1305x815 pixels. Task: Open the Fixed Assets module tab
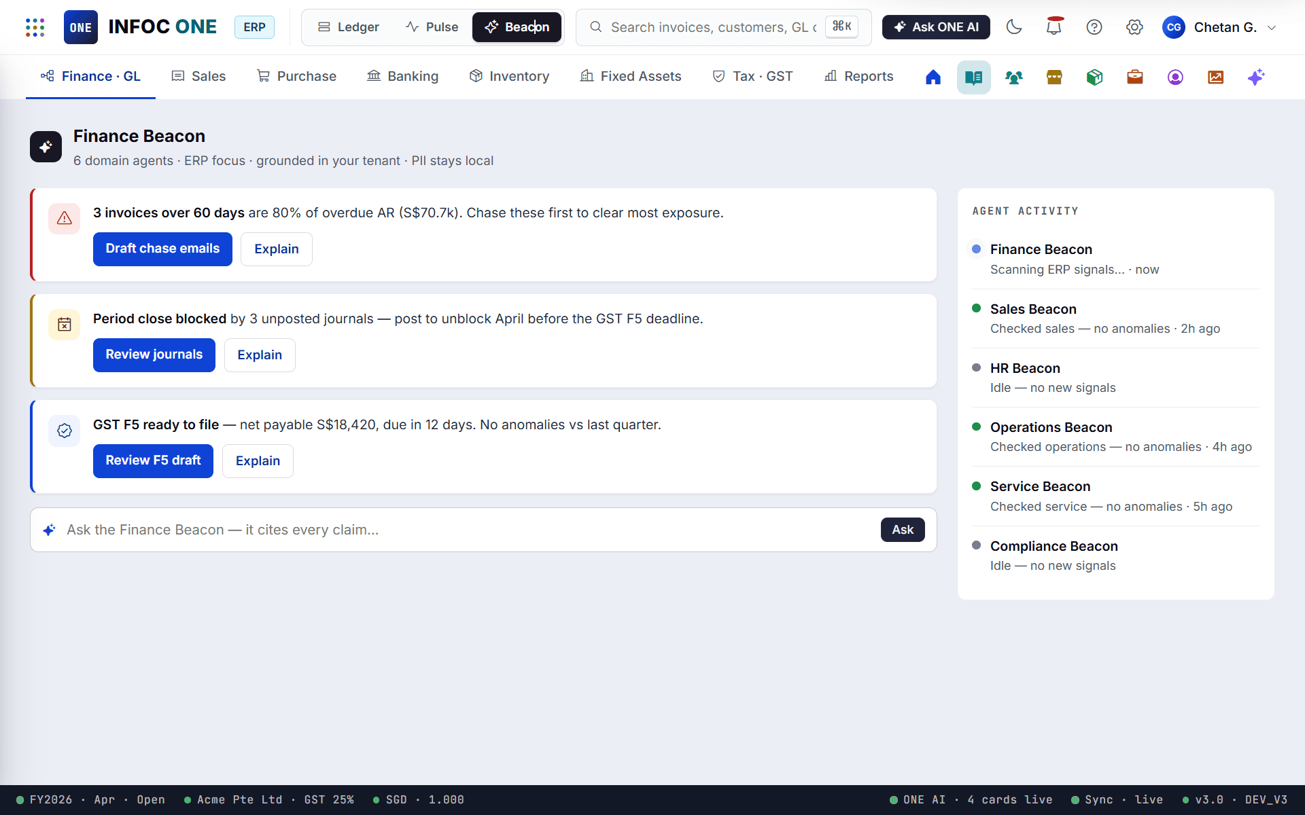(x=631, y=77)
